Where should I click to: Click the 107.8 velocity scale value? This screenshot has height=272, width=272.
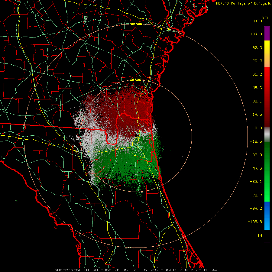[256, 34]
